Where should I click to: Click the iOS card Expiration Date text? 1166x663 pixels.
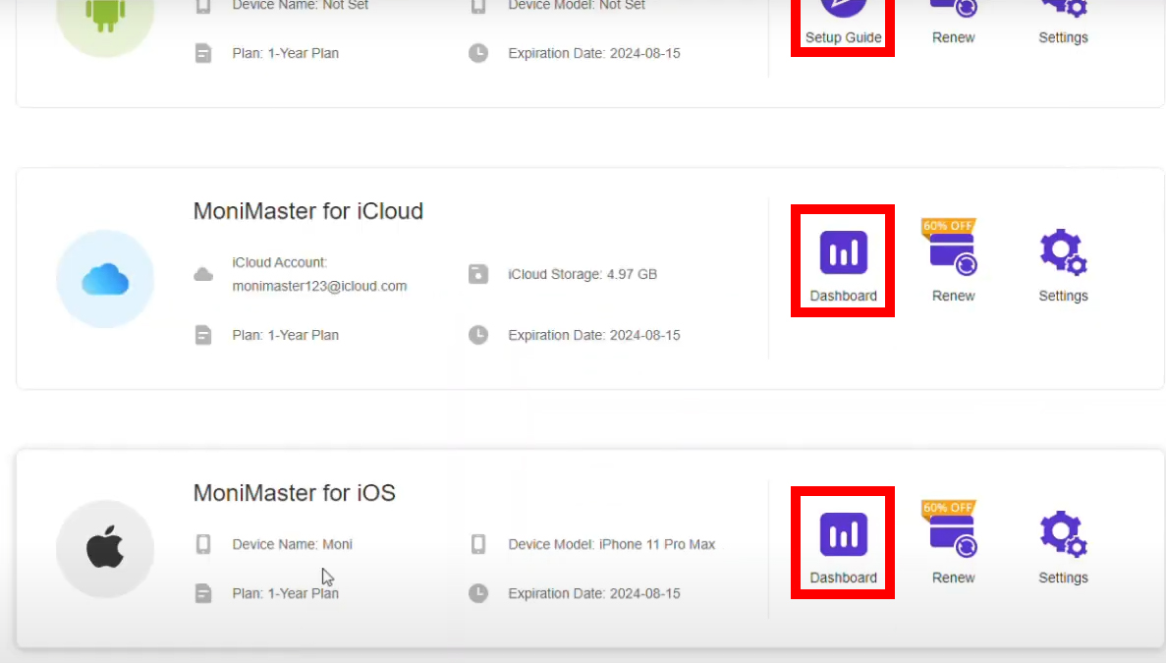(x=594, y=593)
